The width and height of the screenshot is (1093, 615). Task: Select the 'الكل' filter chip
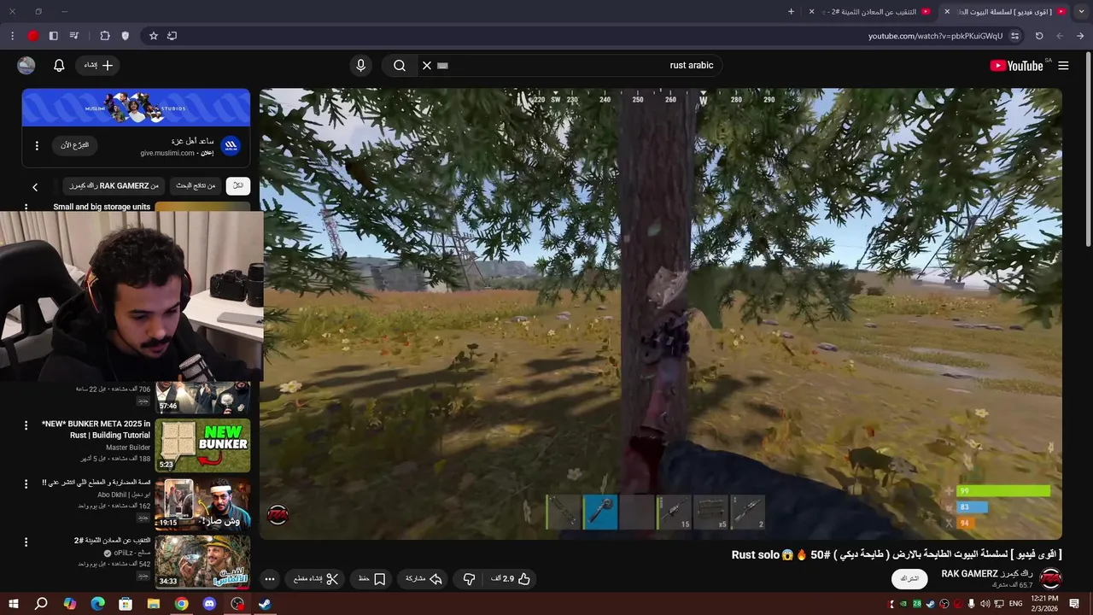click(238, 185)
